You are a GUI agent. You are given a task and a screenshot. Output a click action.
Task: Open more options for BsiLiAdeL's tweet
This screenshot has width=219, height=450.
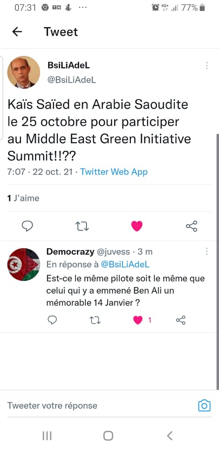207,66
